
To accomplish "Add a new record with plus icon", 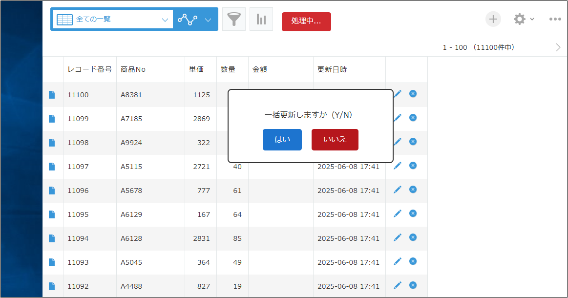I will 493,19.
